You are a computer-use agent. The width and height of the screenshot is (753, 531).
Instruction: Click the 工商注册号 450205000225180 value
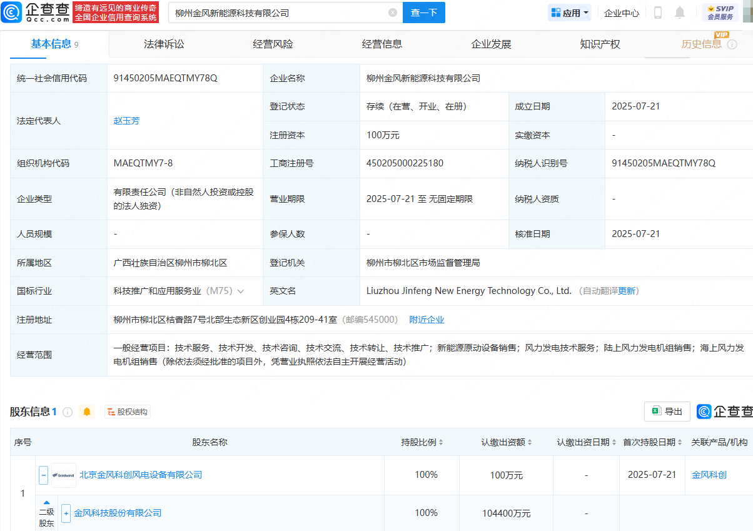click(x=405, y=163)
